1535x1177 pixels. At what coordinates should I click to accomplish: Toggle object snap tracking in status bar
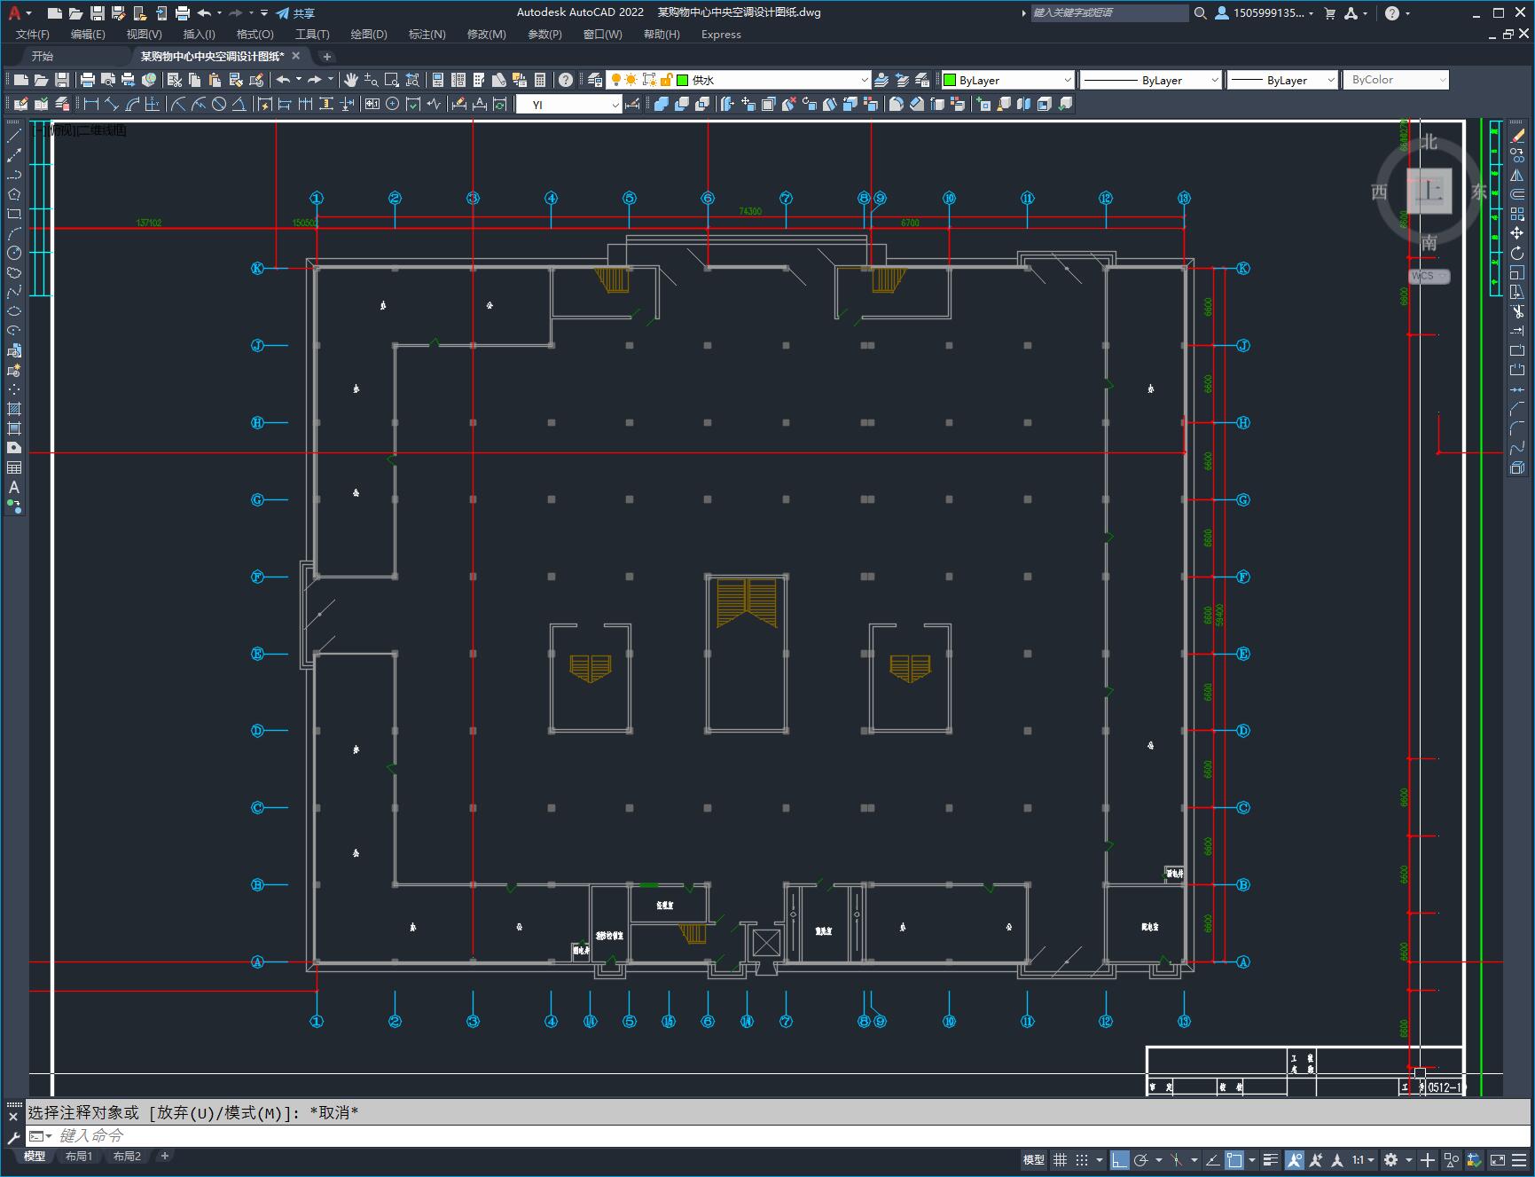point(1212,1159)
